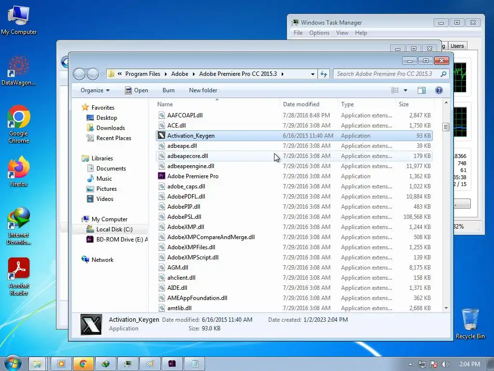Sort by Type column header
Viewport: 494px width, 371px height.
[x=367, y=104]
